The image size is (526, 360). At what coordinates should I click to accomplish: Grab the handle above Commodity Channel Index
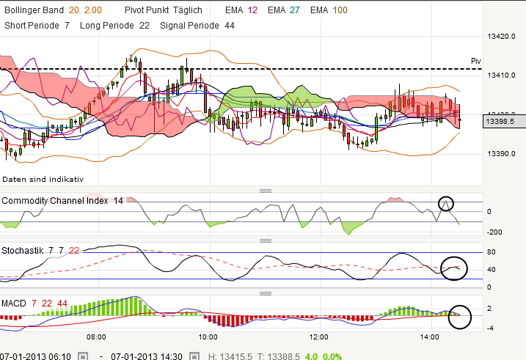(x=266, y=191)
